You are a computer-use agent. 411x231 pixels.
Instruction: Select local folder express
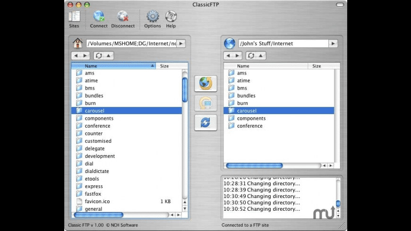coord(127,187)
